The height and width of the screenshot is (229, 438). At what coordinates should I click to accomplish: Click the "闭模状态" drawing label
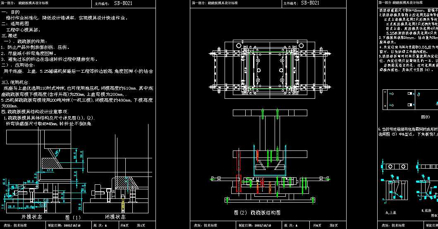(115, 217)
